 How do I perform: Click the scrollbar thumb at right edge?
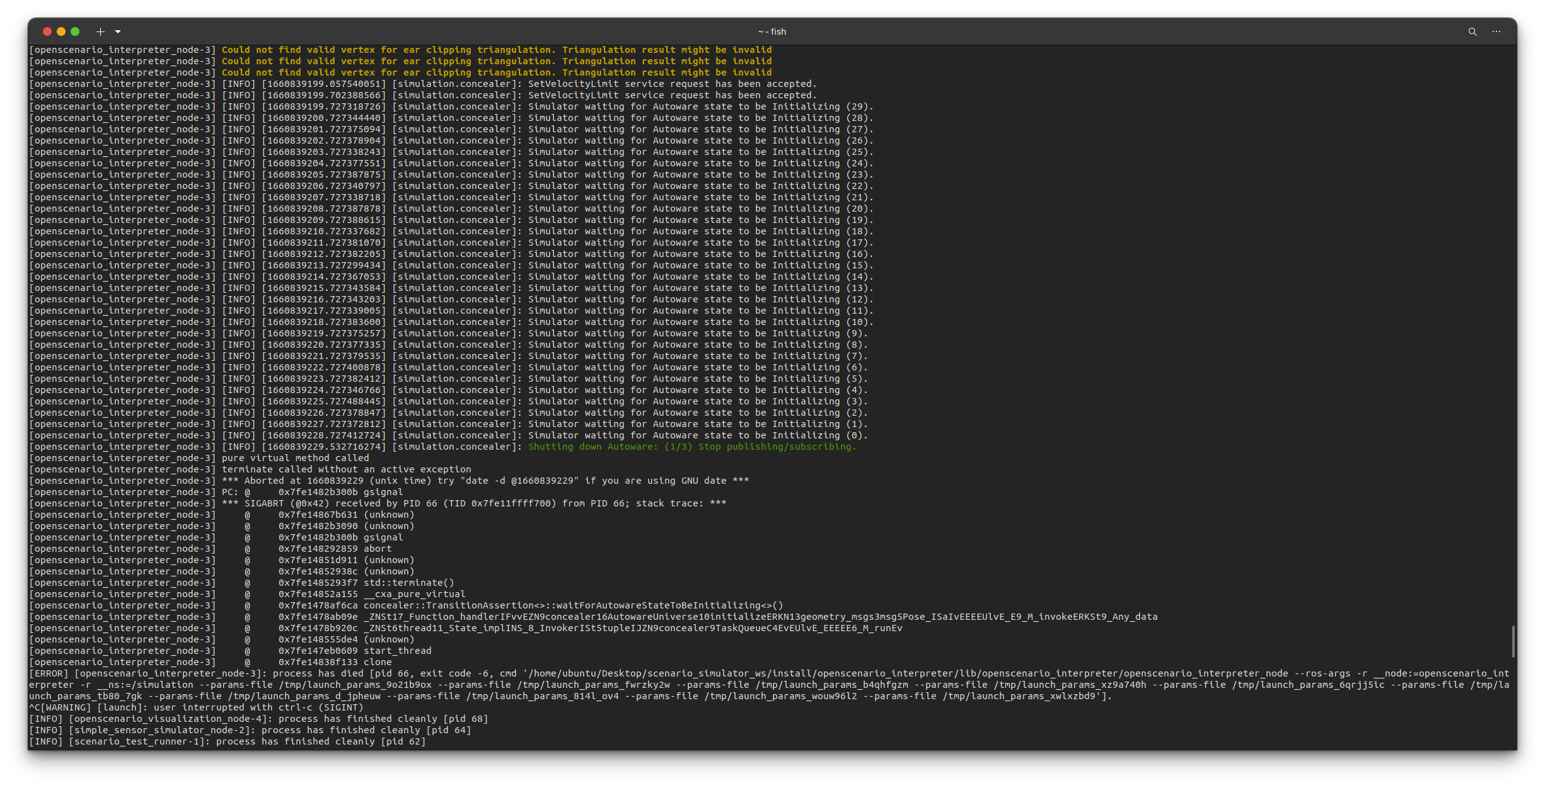coord(1512,641)
